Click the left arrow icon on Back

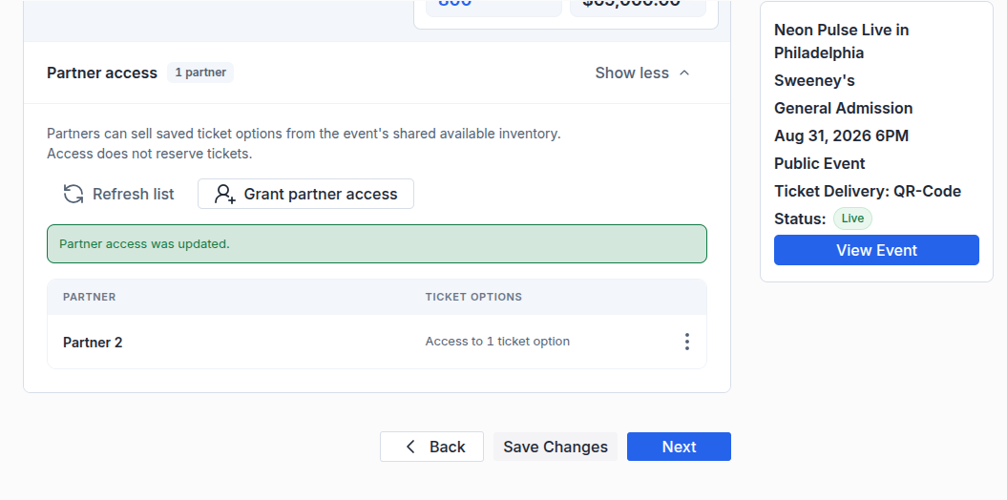coord(410,447)
